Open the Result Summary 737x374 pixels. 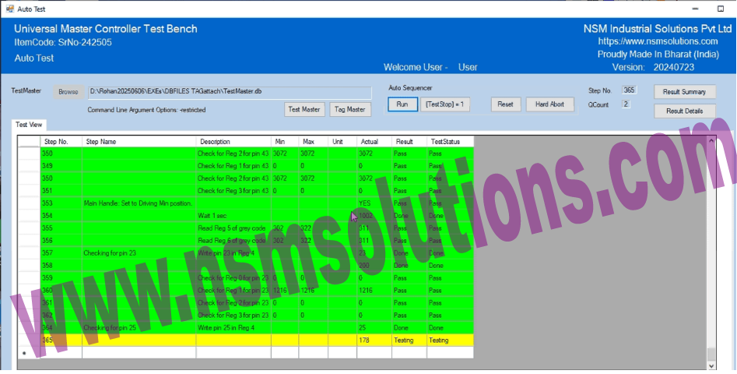coord(684,92)
